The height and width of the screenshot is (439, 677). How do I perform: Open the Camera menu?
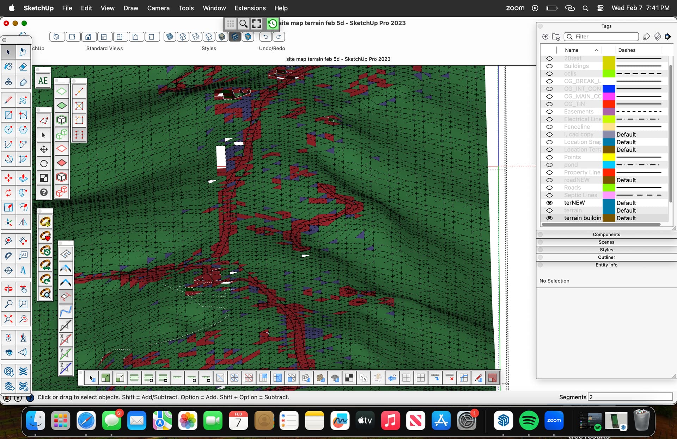tap(158, 8)
